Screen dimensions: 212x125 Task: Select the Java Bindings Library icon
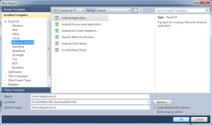point(57,50)
